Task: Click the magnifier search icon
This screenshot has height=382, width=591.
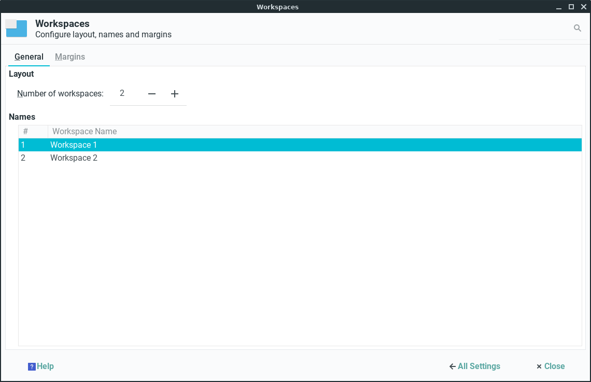Action: 577,29
